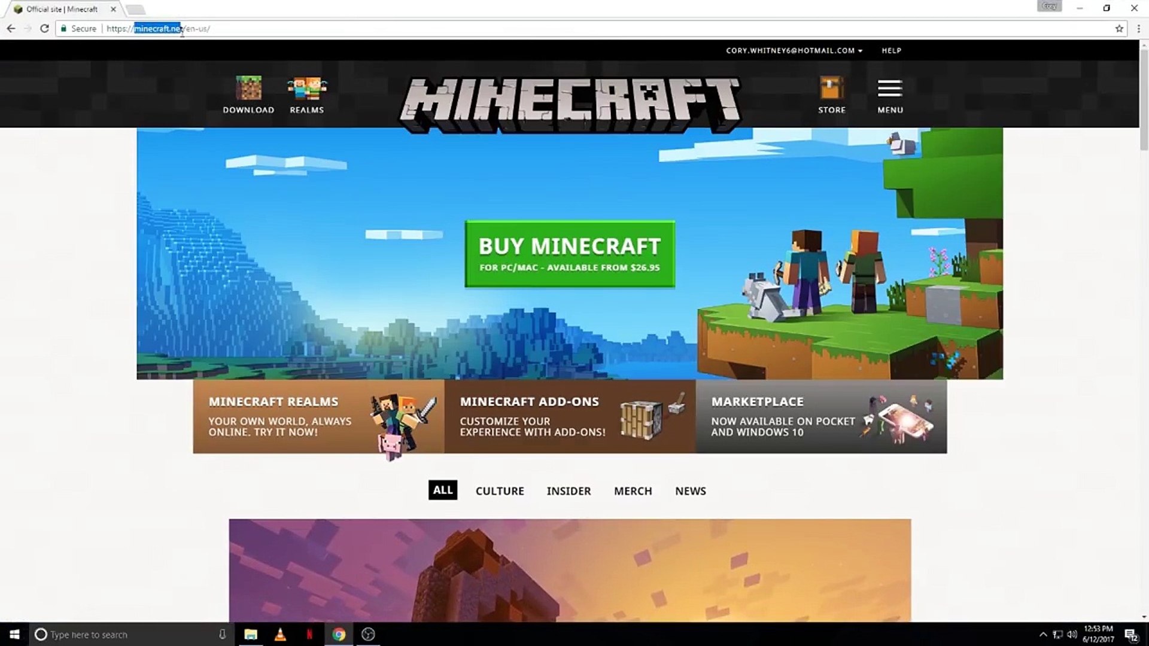Expand the cory.whitney6@hotmail.com account dropdown
This screenshot has width=1149, height=646.
point(794,50)
